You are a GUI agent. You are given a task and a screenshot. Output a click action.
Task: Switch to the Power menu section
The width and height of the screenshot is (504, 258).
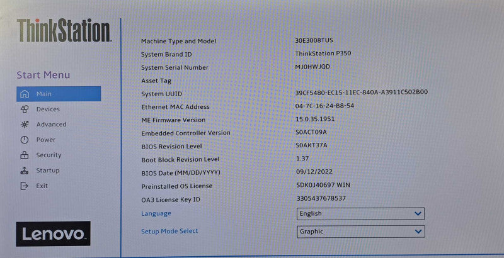45,140
